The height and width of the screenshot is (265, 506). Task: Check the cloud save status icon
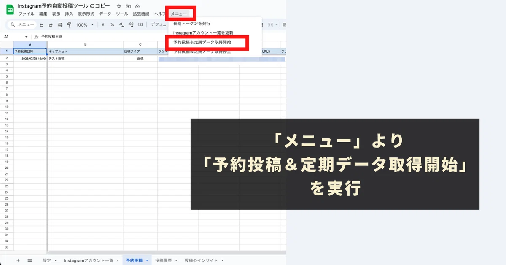point(137,6)
